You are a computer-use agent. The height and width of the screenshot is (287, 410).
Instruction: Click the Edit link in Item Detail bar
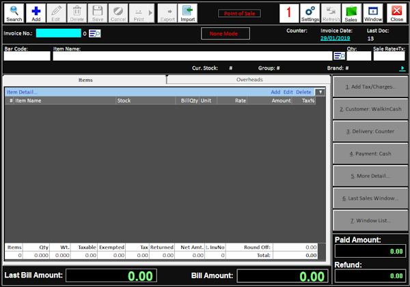(x=288, y=92)
